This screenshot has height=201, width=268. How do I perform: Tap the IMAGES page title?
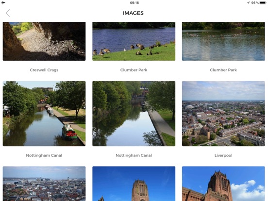133,13
